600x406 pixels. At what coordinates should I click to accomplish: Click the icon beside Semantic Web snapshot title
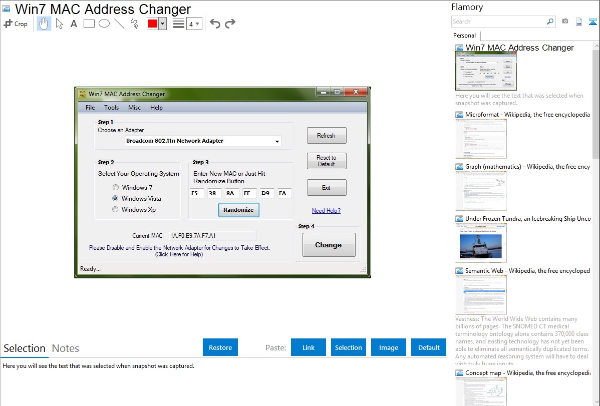[459, 271]
